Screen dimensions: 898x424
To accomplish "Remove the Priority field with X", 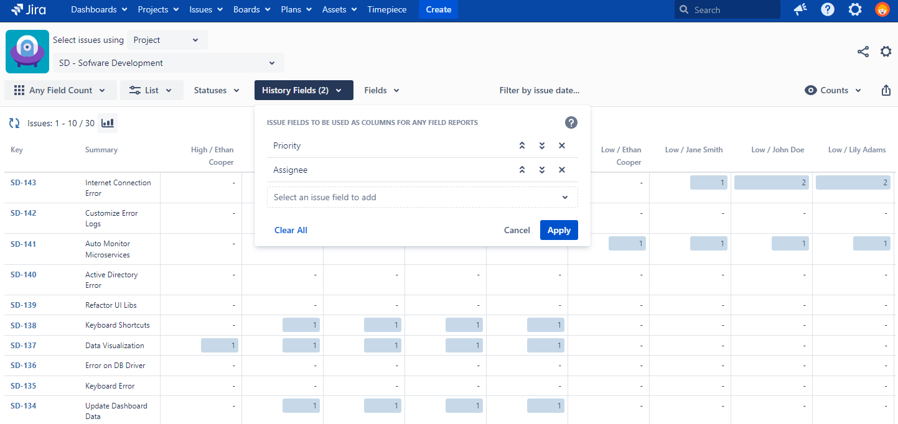I will pyautogui.click(x=562, y=145).
